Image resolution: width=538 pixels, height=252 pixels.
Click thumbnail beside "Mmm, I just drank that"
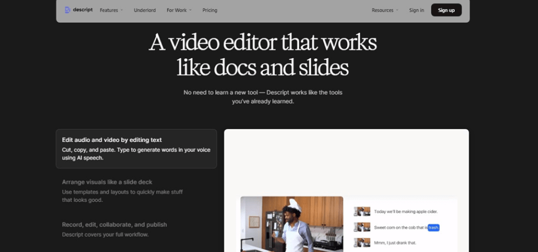[x=362, y=243]
